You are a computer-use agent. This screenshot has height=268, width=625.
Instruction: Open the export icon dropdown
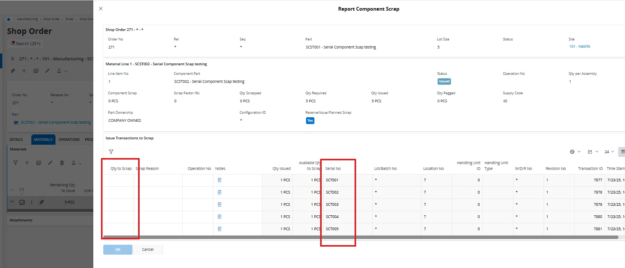593,152
